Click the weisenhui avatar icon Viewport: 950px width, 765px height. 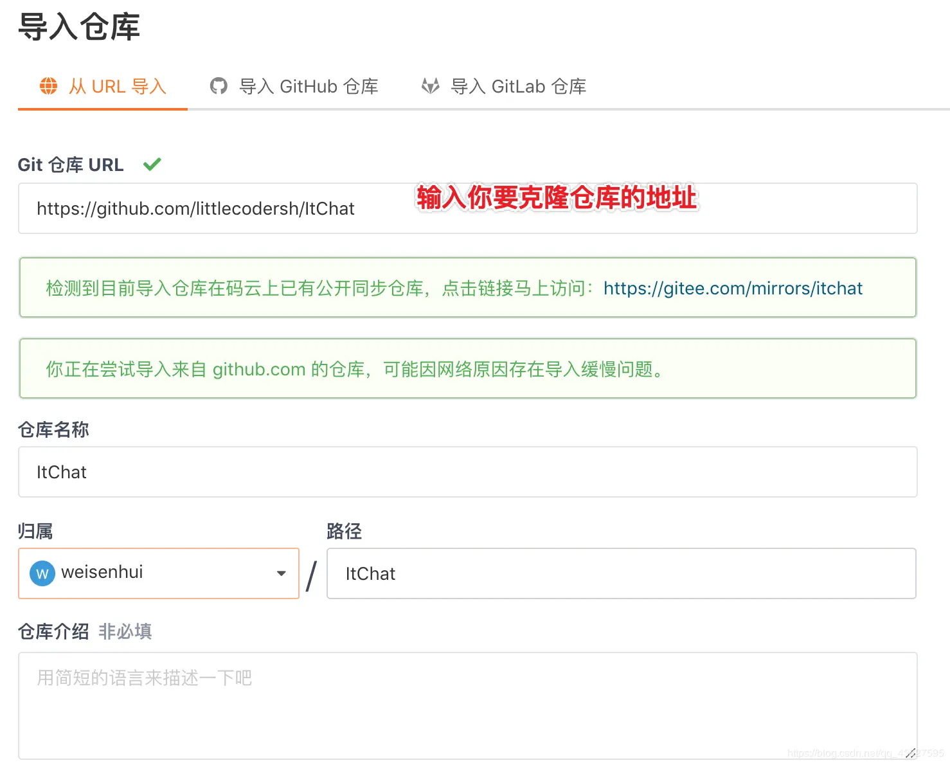42,573
